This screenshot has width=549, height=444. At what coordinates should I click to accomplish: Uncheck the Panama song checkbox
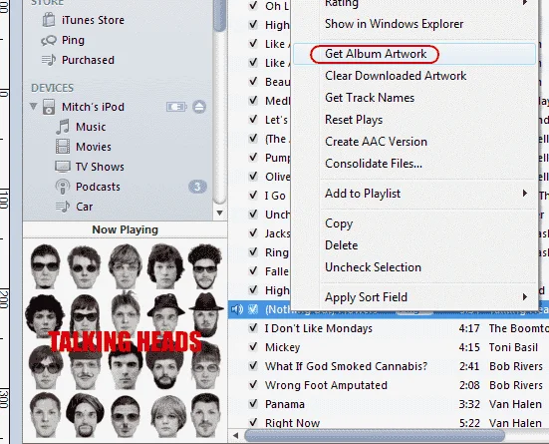coord(253,404)
